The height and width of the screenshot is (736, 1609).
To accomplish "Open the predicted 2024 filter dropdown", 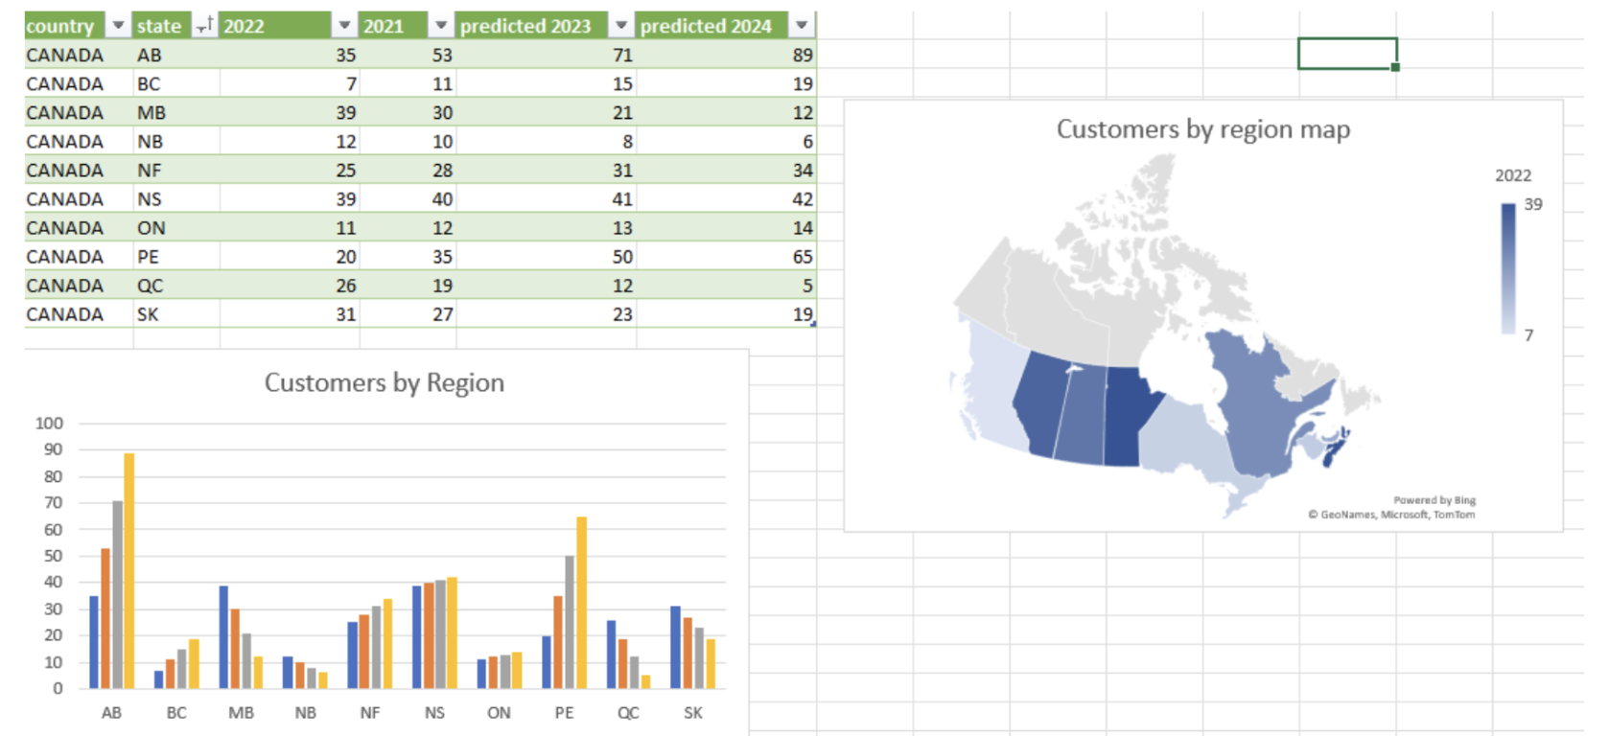I will pos(802,26).
